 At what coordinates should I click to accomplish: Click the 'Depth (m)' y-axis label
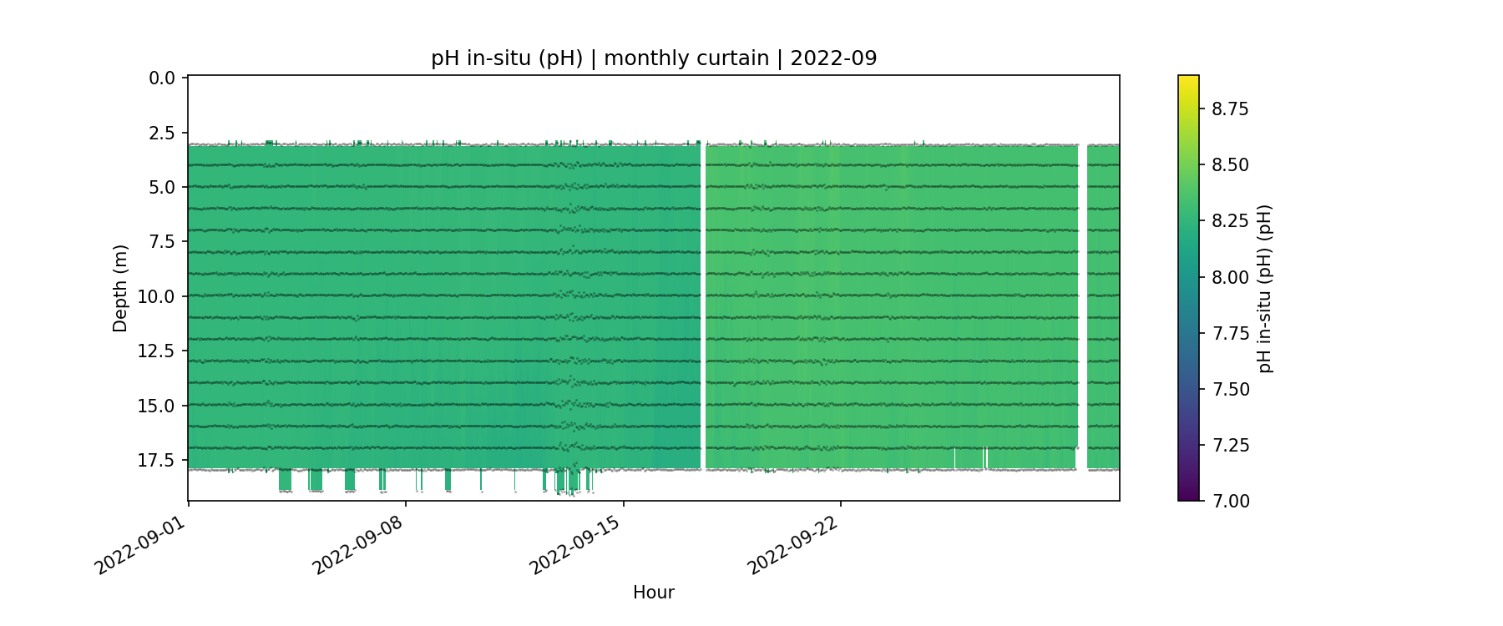[120, 288]
